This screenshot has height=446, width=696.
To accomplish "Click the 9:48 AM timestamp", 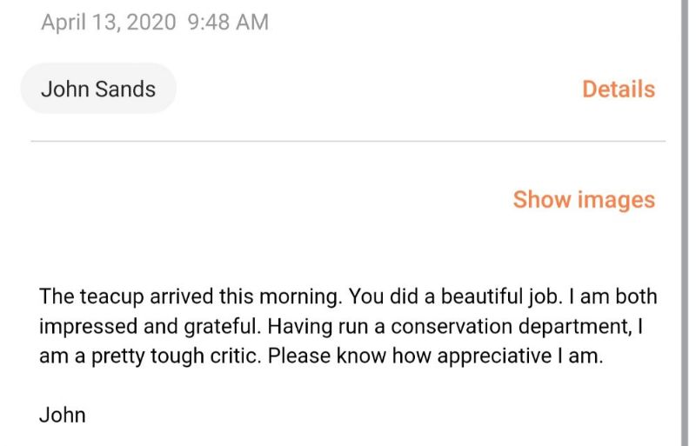I will (x=228, y=23).
